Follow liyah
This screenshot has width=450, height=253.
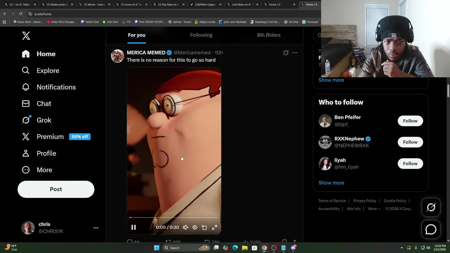pyautogui.click(x=410, y=164)
